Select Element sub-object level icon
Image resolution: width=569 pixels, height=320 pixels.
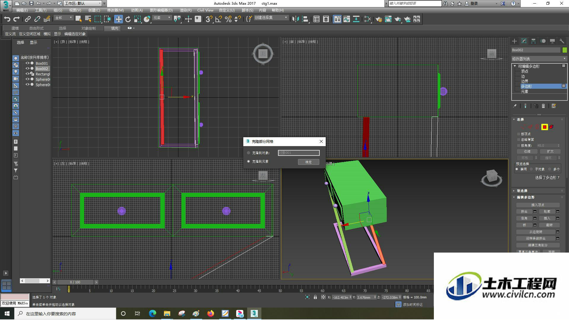tap(552, 127)
